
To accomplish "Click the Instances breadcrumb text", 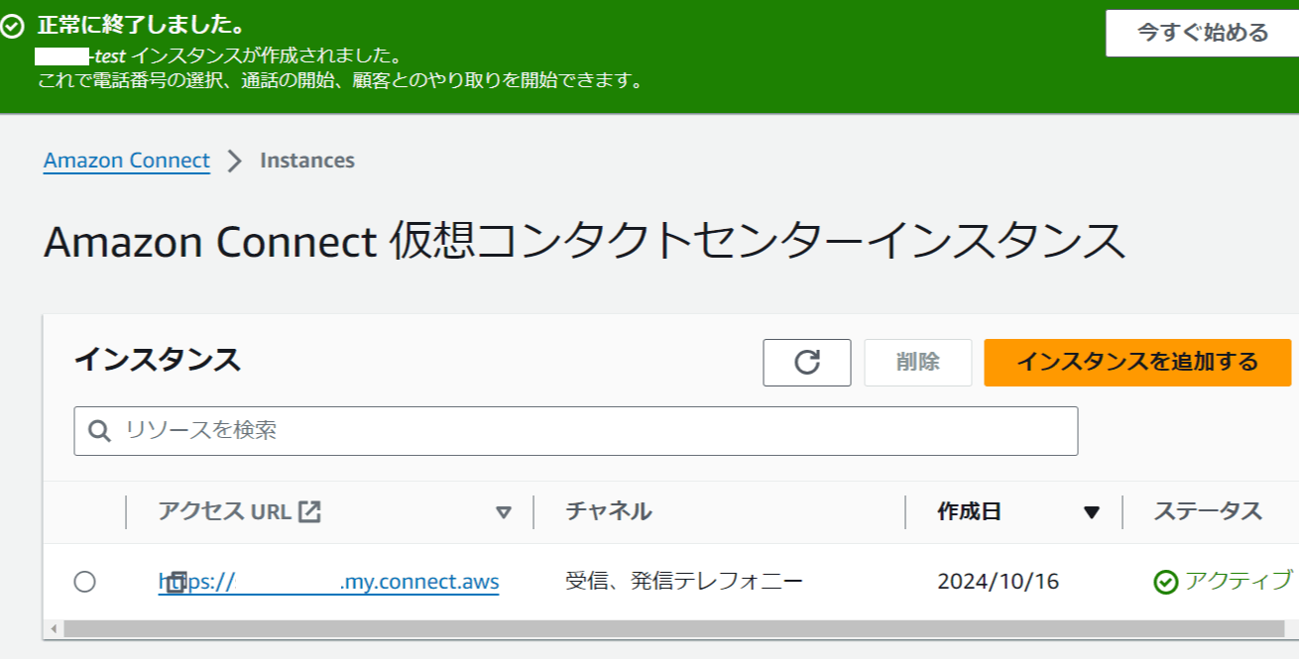I will (x=307, y=161).
